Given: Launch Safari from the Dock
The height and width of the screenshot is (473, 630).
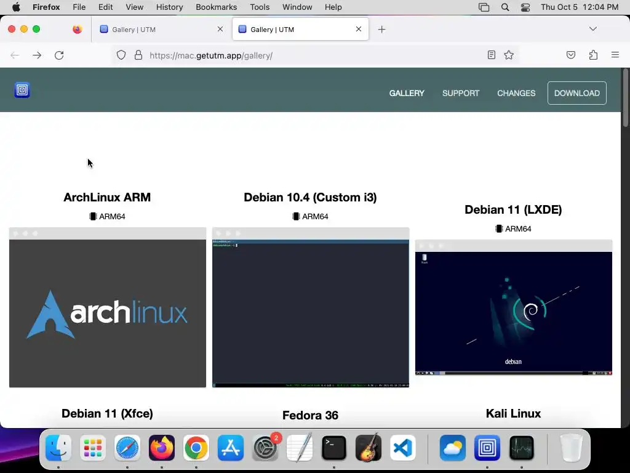Looking at the screenshot, I should [x=127, y=448].
